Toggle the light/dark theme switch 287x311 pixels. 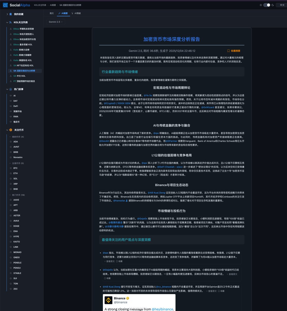(x=267, y=5)
